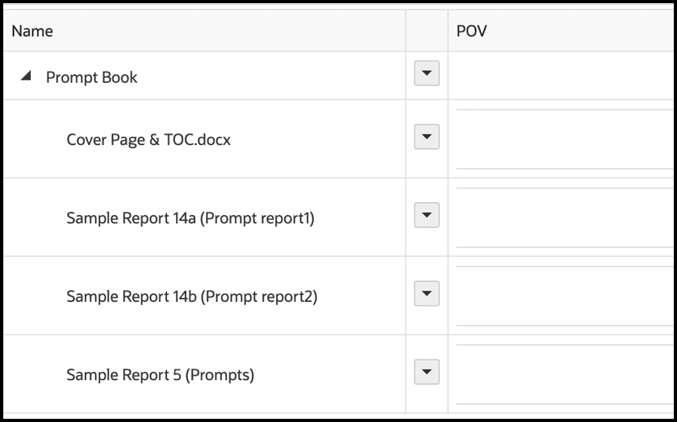Open the Cover Page & TOC.docx actions dropdown
Screen dimensions: 677x422
(x=426, y=138)
